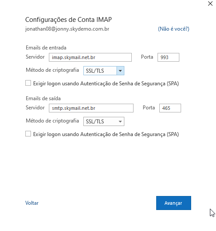
Task: Click the SPA label text for outgoing emails
Action: (x=106, y=134)
